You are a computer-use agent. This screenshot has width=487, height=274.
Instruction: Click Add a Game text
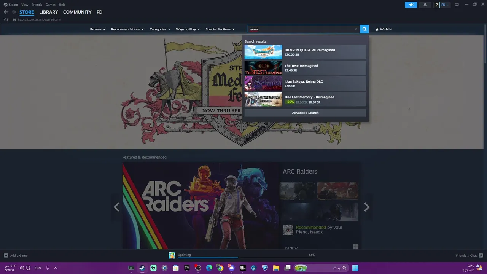[19, 256]
